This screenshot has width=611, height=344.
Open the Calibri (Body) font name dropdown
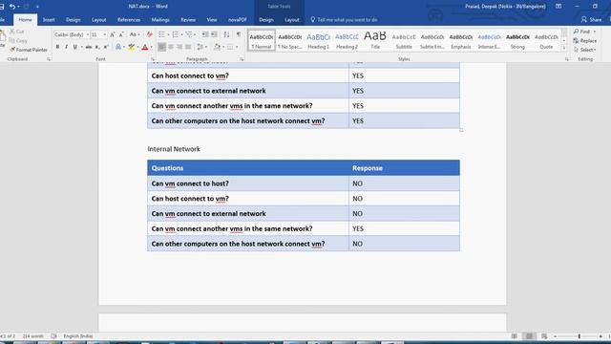[x=87, y=34]
